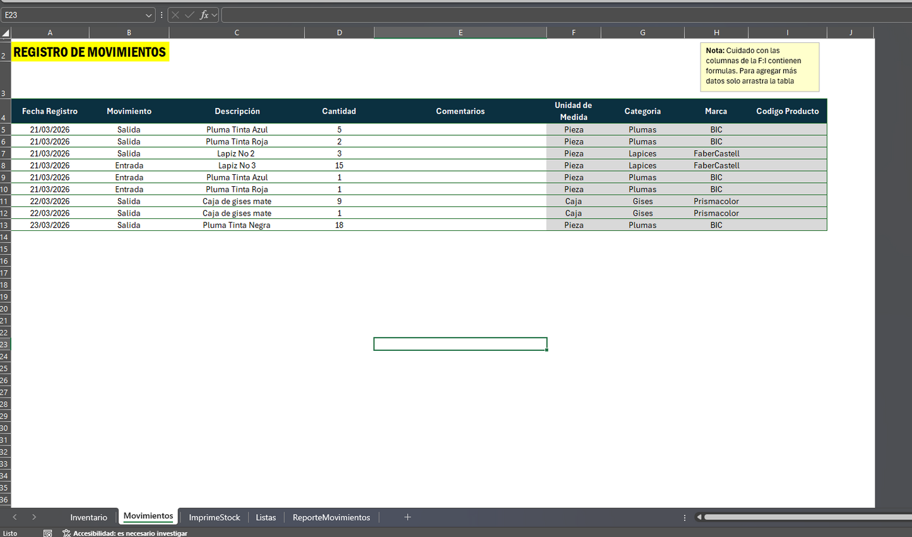Click the Insert Function fx icon
This screenshot has height=537, width=912.
[204, 15]
